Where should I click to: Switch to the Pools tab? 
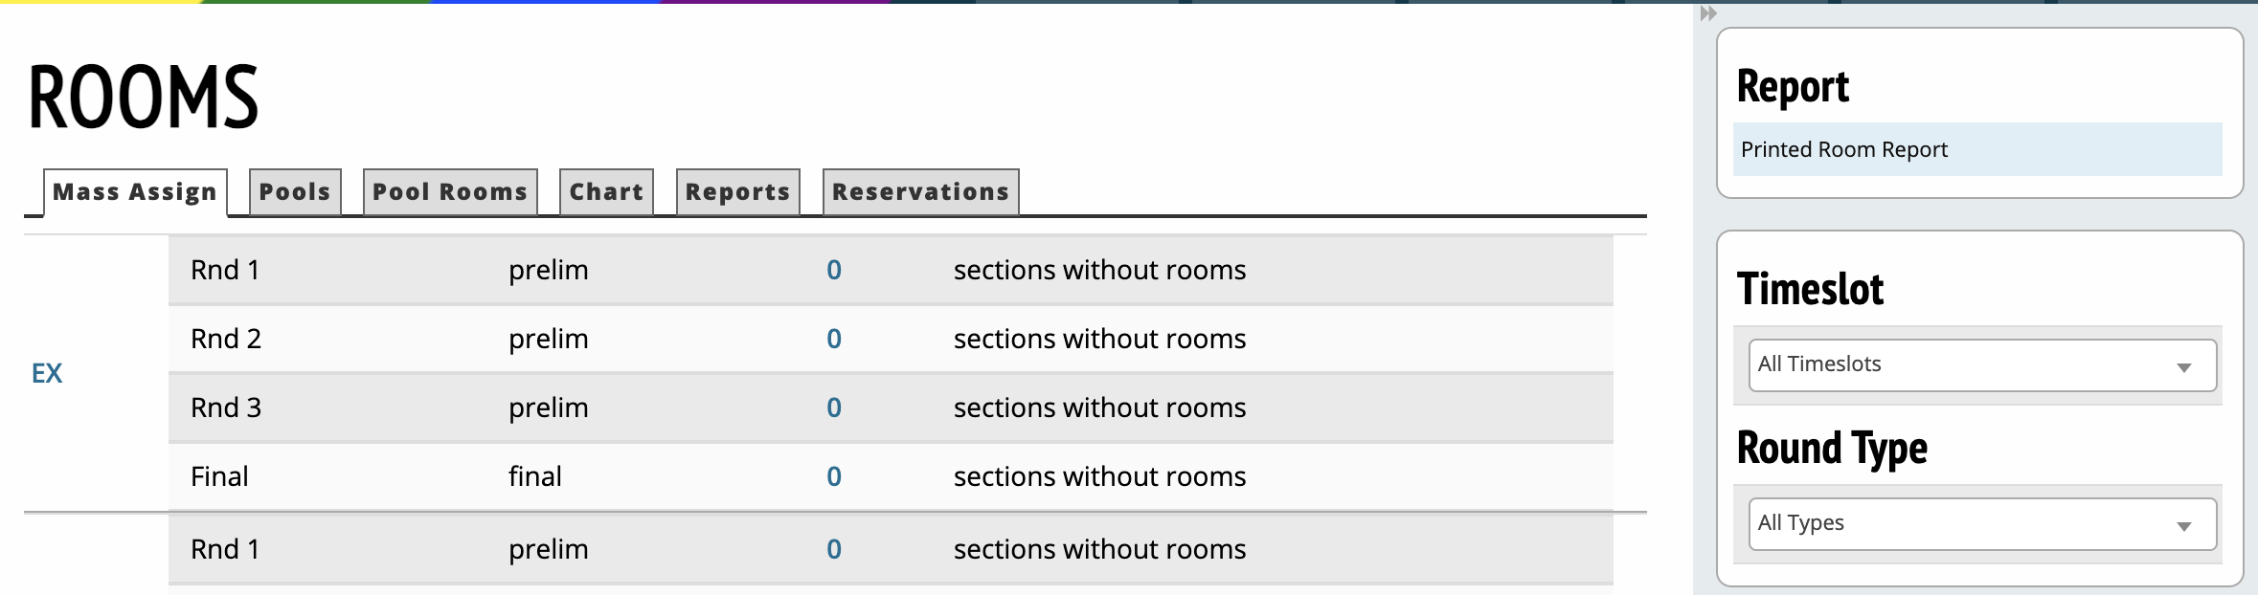(x=295, y=192)
